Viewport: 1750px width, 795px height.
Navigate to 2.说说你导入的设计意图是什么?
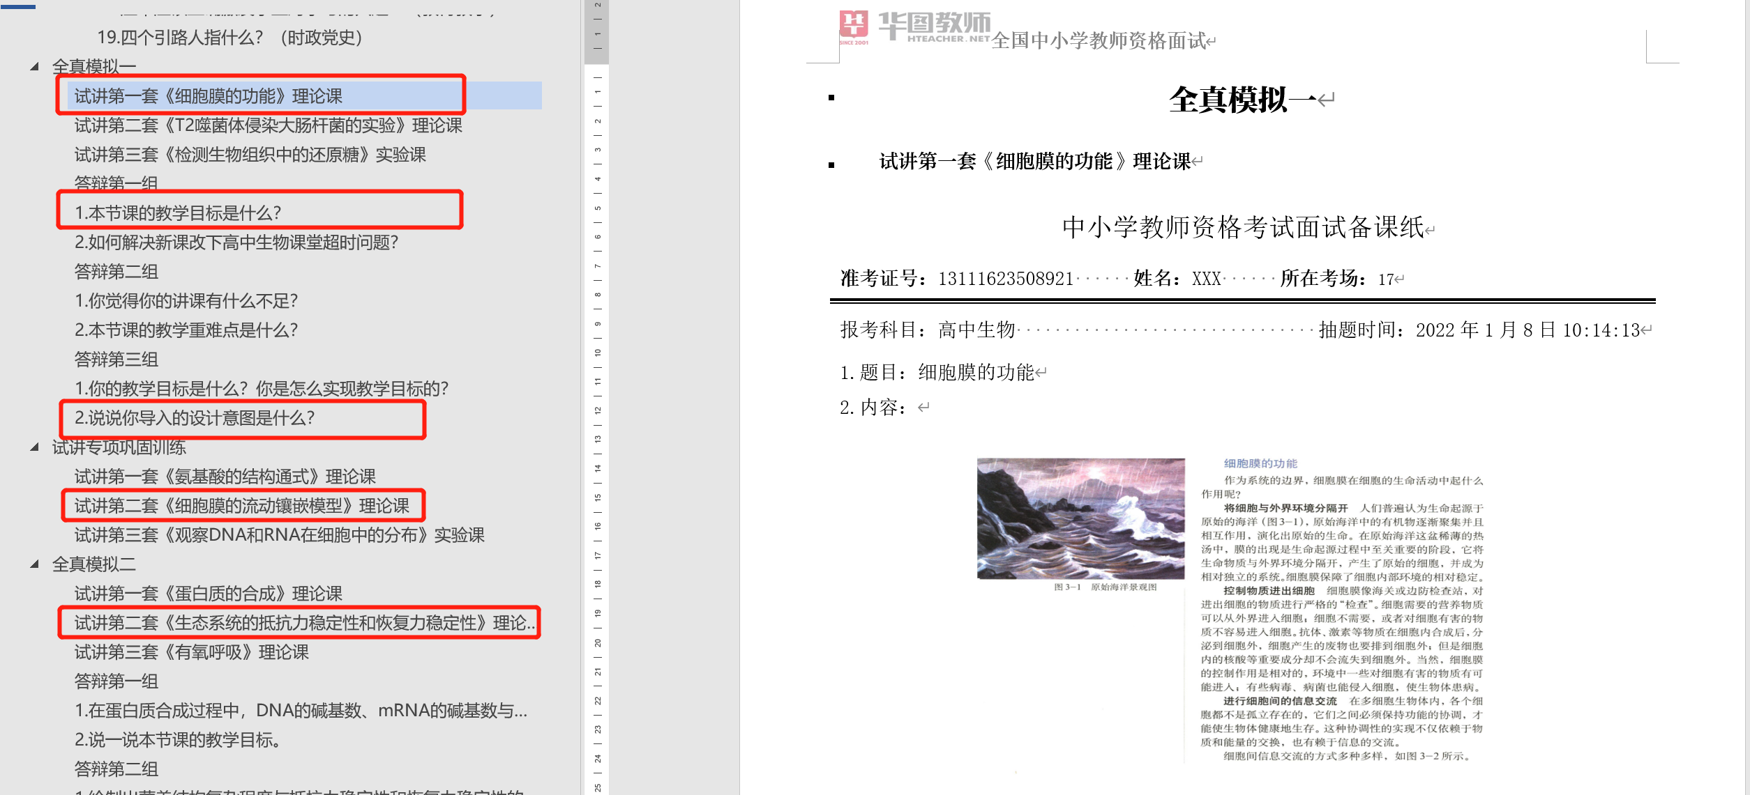(x=195, y=418)
